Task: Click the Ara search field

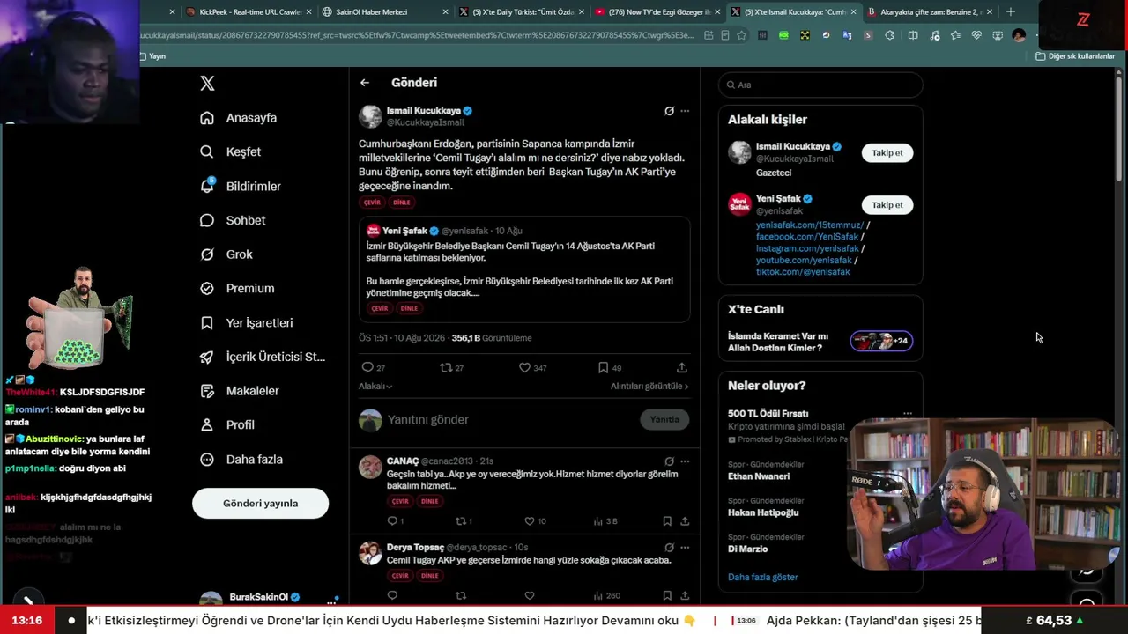Action: tap(820, 85)
